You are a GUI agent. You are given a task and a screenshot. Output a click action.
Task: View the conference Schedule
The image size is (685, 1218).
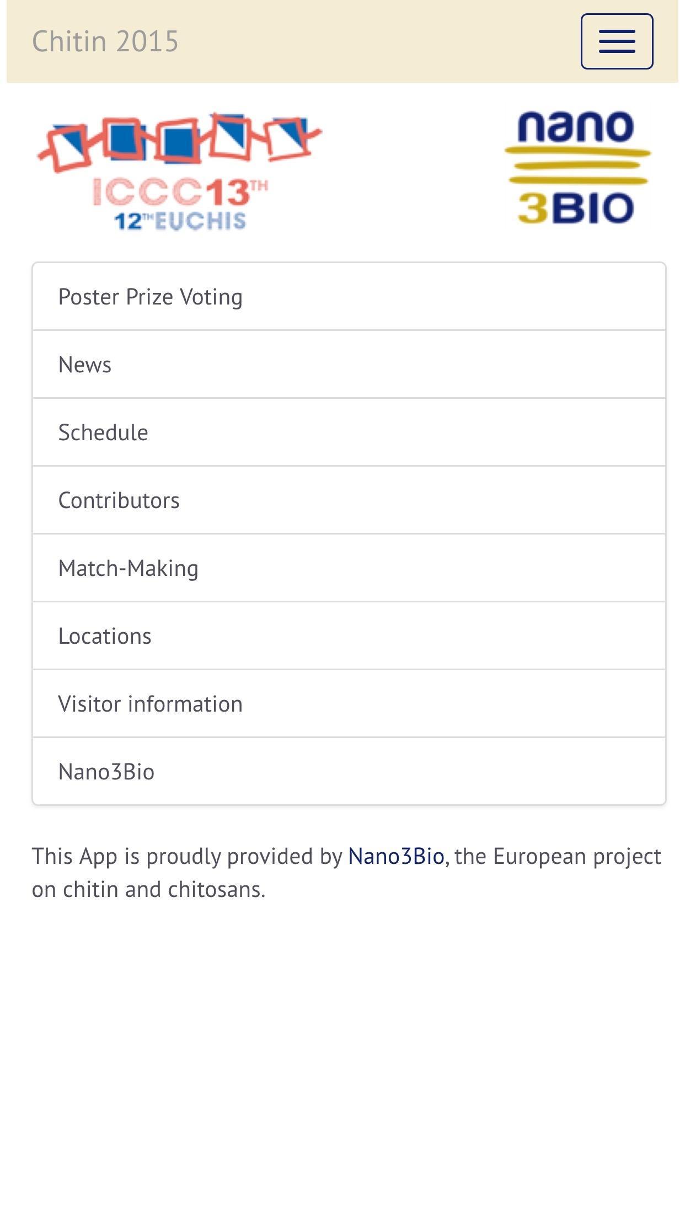[349, 432]
